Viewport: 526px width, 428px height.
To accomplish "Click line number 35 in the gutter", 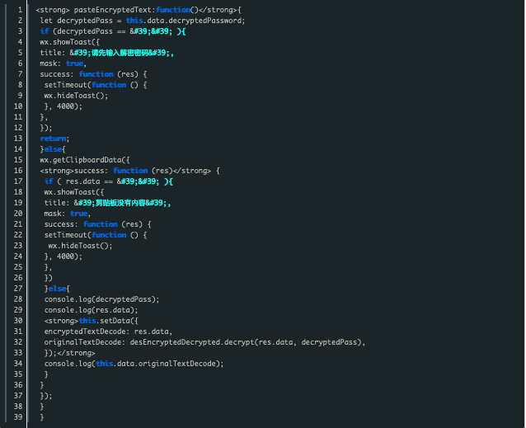I will (x=18, y=374).
